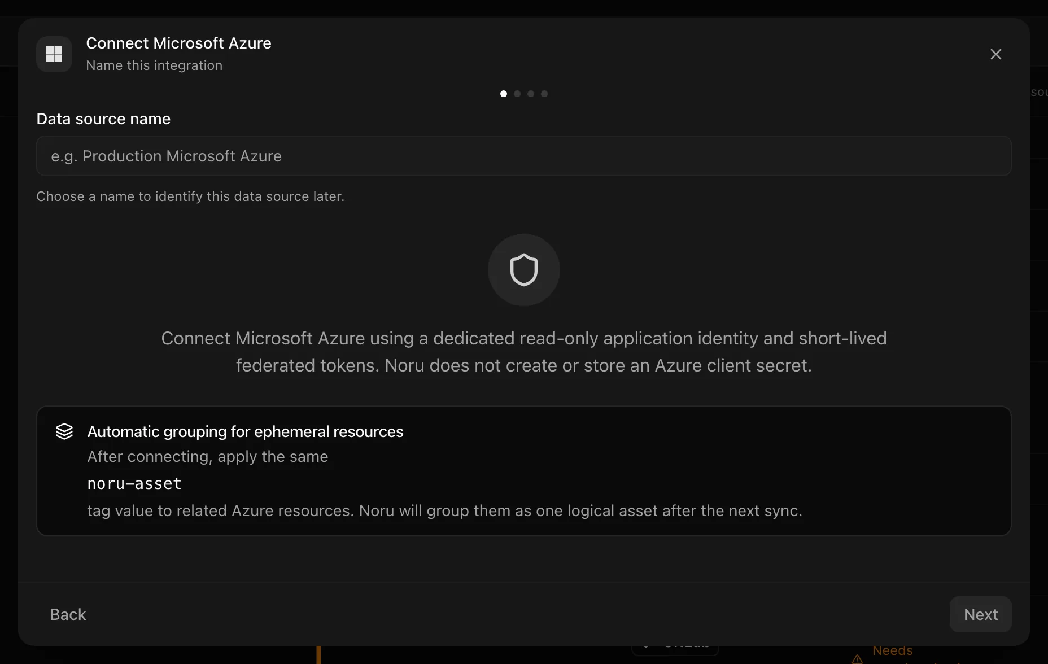Viewport: 1048px width, 664px height.
Task: Click the Microsoft Azure logo icon
Action: pos(54,54)
